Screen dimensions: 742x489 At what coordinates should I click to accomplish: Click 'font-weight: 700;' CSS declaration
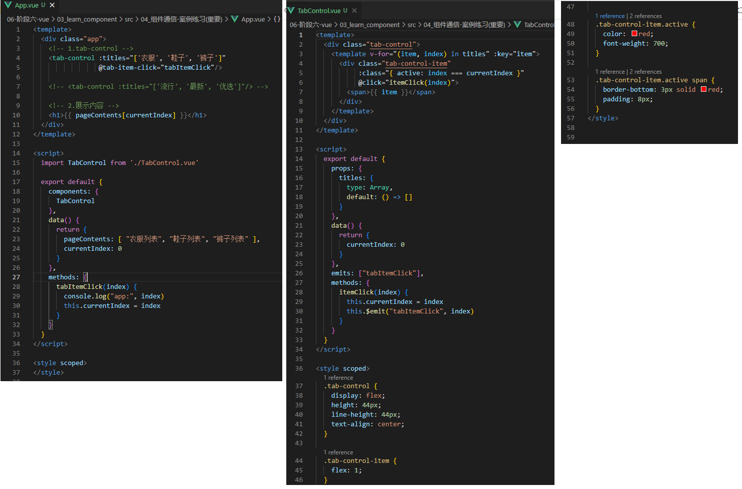636,43
